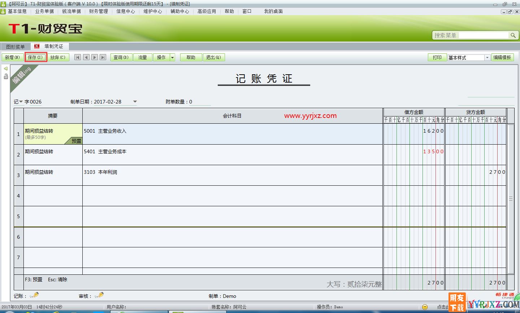
Task: Click the 打印 button
Action: click(437, 57)
